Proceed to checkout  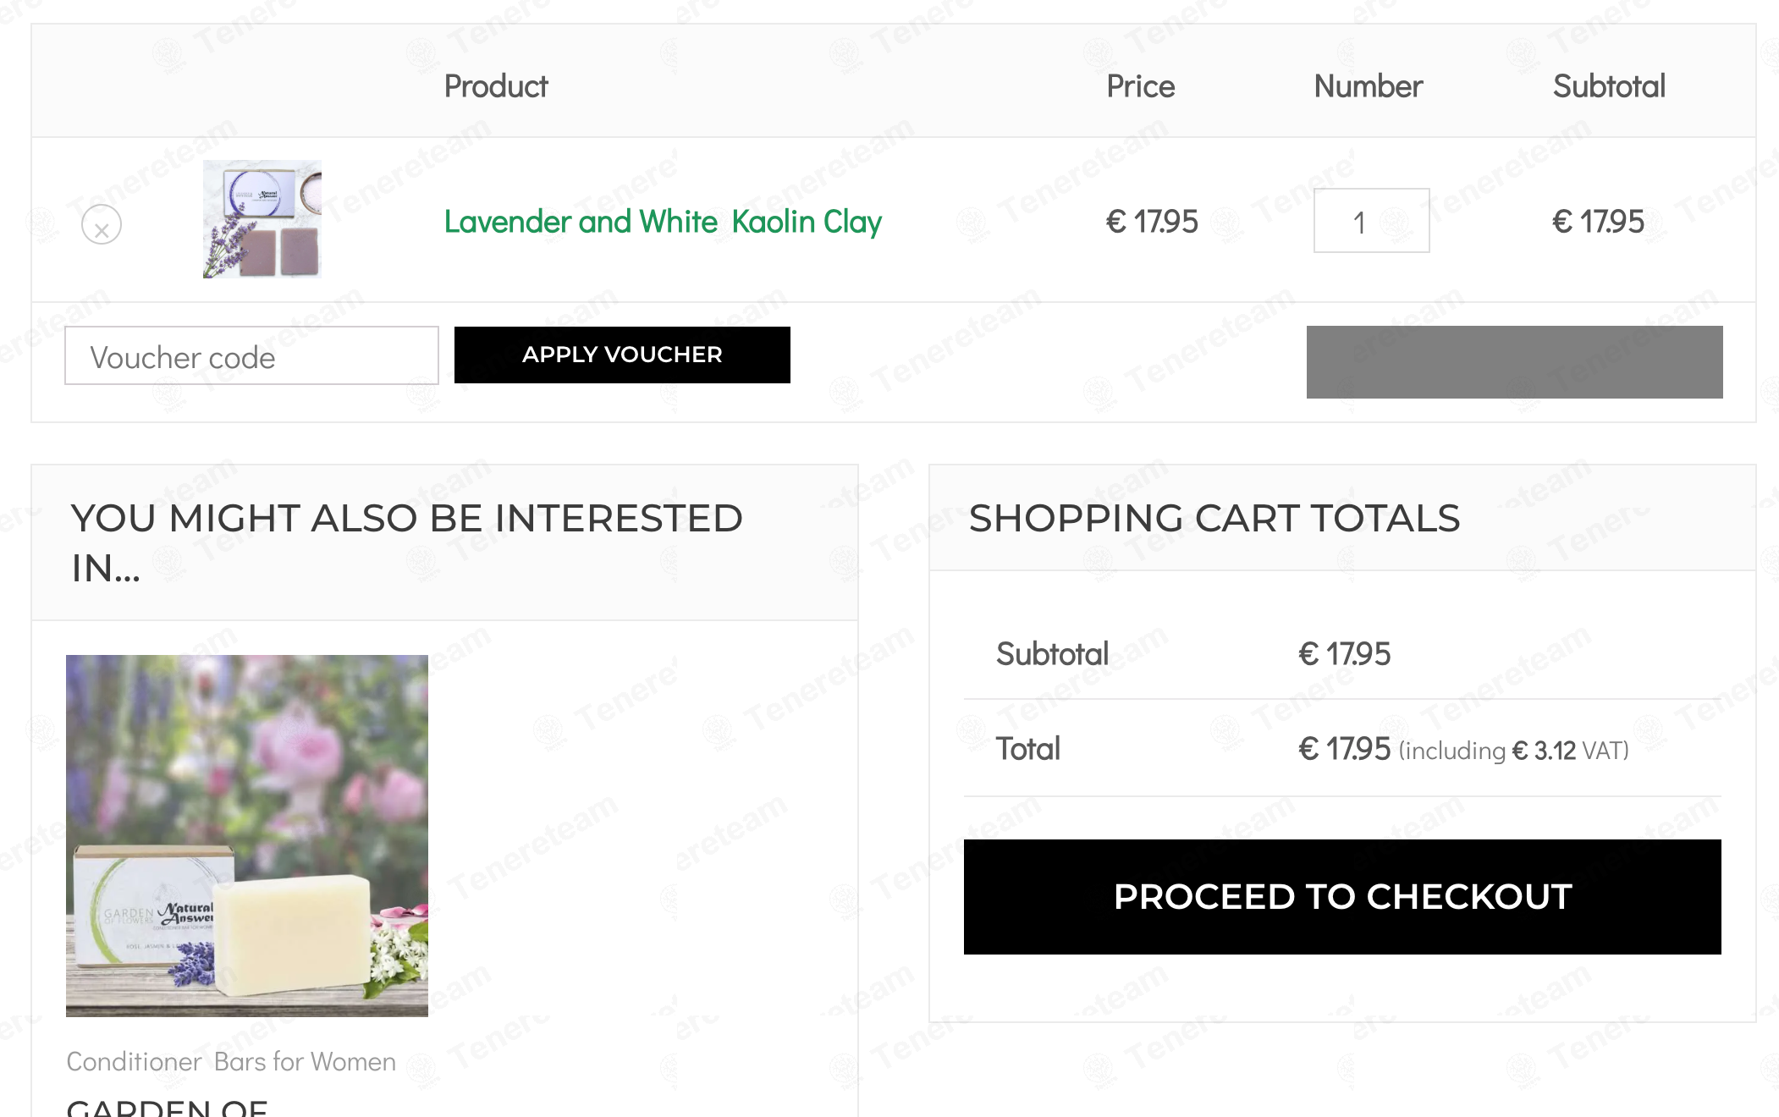(x=1342, y=897)
